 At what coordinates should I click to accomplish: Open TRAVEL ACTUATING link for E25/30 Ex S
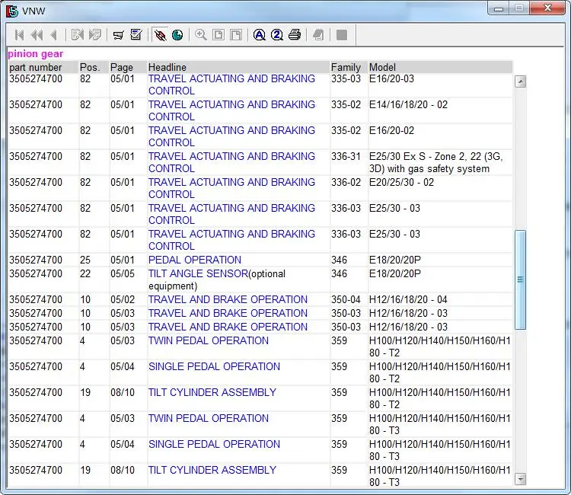(231, 162)
